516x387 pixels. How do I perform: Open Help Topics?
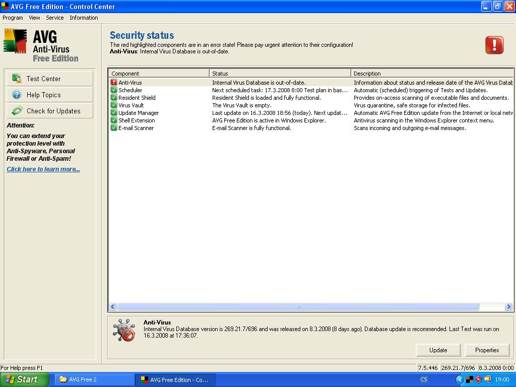click(x=50, y=95)
